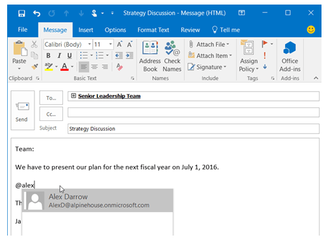Open the Signature menu
The image size is (328, 244).
pyautogui.click(x=207, y=67)
